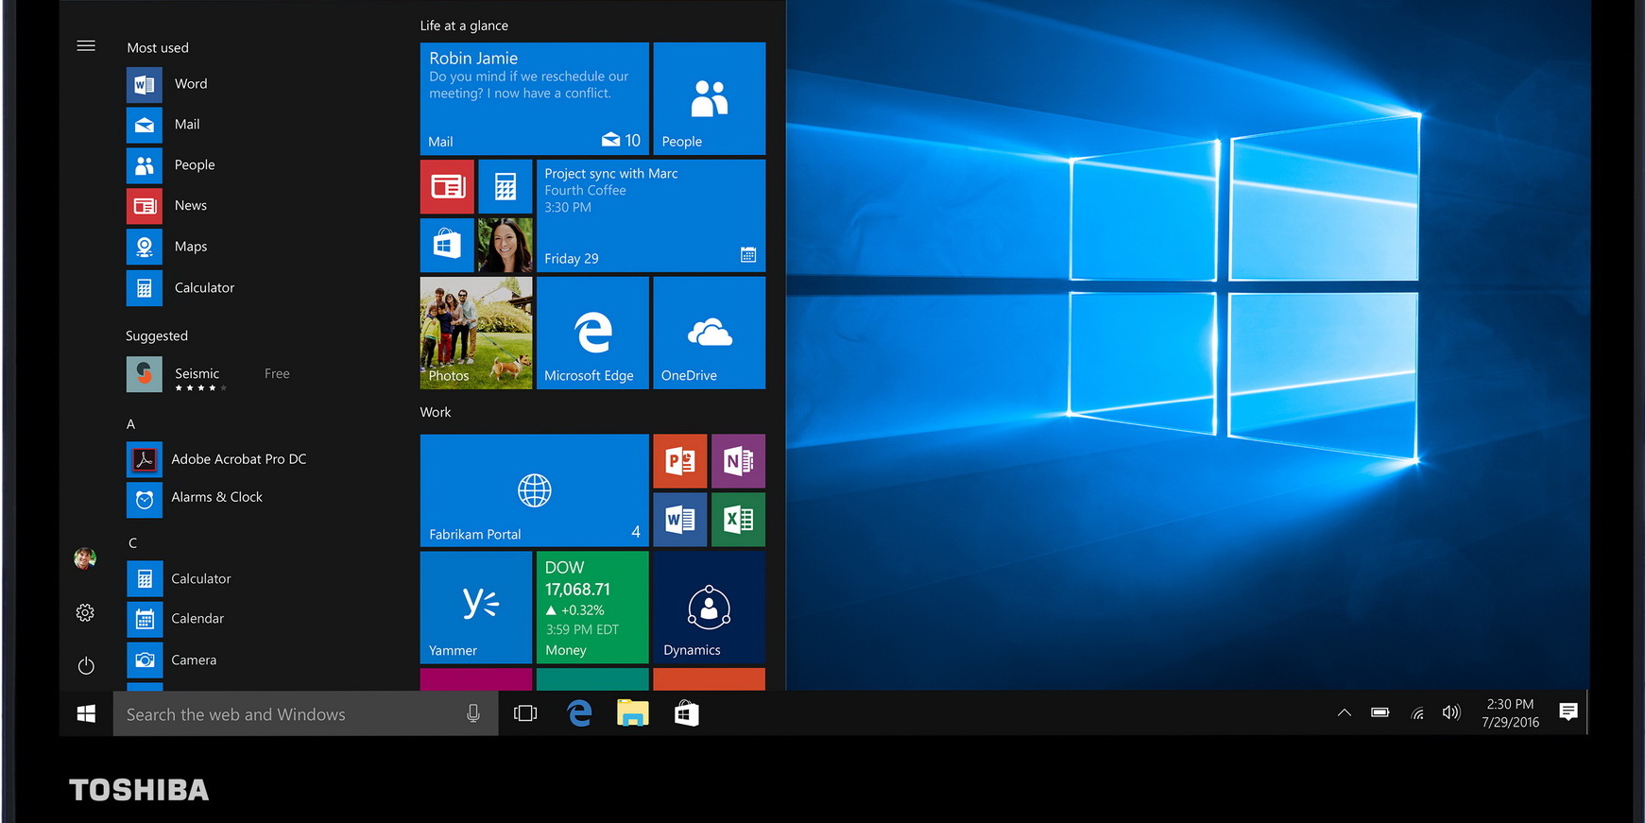Jump to apps via letter C header

(132, 543)
